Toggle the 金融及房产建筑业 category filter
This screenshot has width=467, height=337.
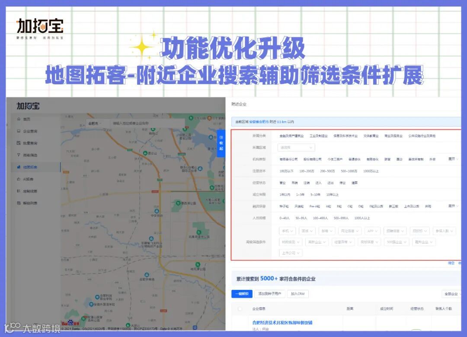(x=291, y=136)
